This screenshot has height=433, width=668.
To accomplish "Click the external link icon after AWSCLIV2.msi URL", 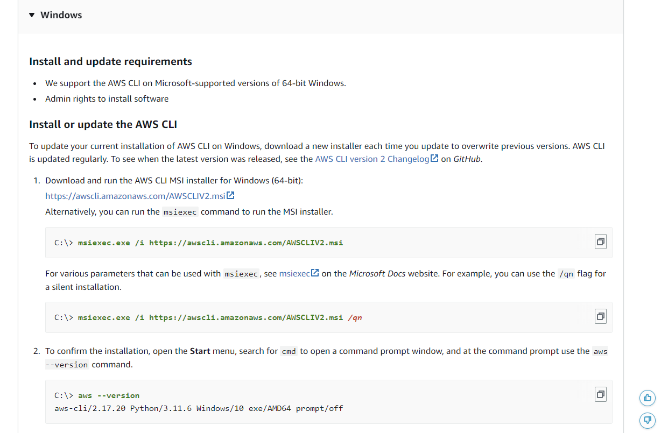I will (x=230, y=196).
